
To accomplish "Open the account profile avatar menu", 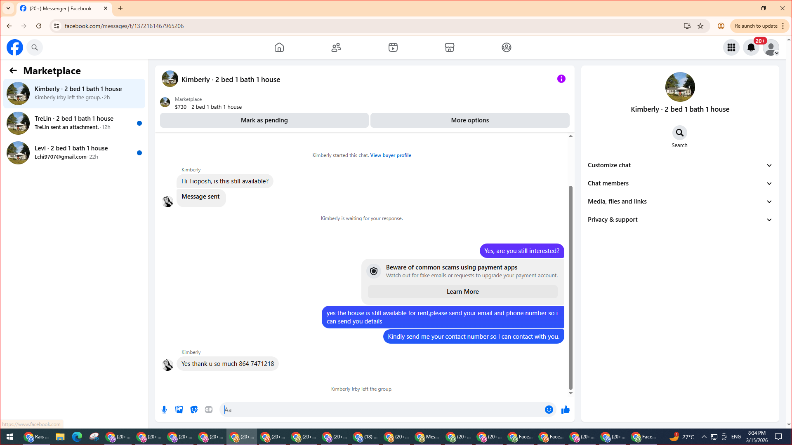I will pos(771,47).
